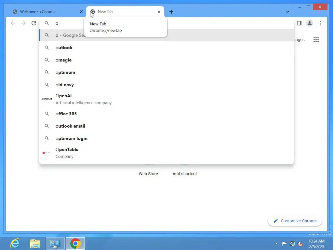Go forward with the forward arrow
333x250 pixels.
(23, 23)
